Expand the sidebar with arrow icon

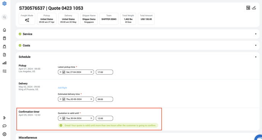point(5,118)
